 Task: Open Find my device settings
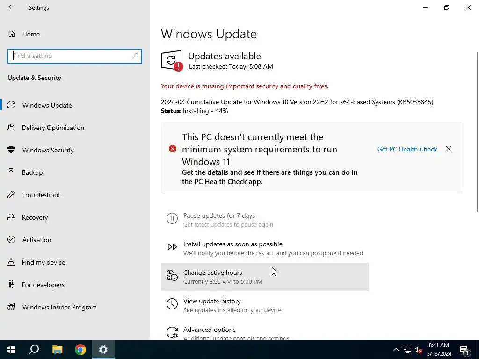[x=75, y=262]
